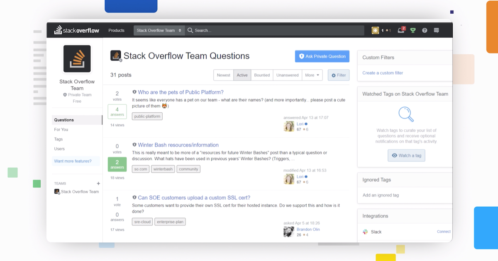498x261 pixels.
Task: Click the 31 posts count text
Action: pos(121,75)
